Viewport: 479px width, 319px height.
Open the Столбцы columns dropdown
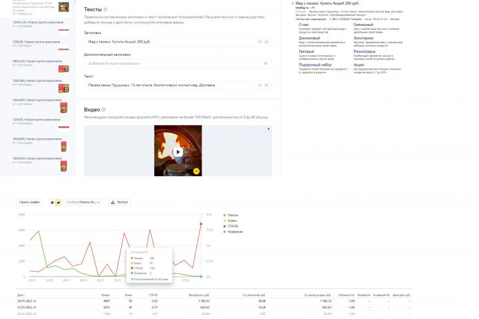82,202
